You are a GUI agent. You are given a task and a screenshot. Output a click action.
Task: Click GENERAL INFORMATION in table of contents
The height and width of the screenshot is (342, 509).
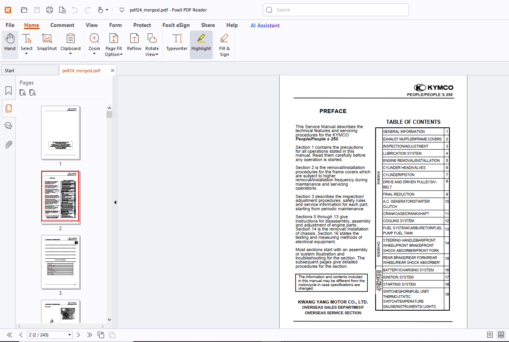[404, 132]
